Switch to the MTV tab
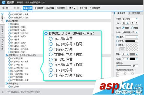Viewport: 144px width, 95px height. (72, 8)
